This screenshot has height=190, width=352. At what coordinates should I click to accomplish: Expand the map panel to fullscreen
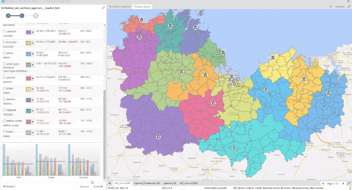(349, 7)
